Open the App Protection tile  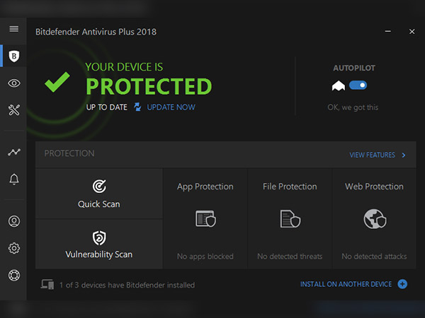point(205,218)
